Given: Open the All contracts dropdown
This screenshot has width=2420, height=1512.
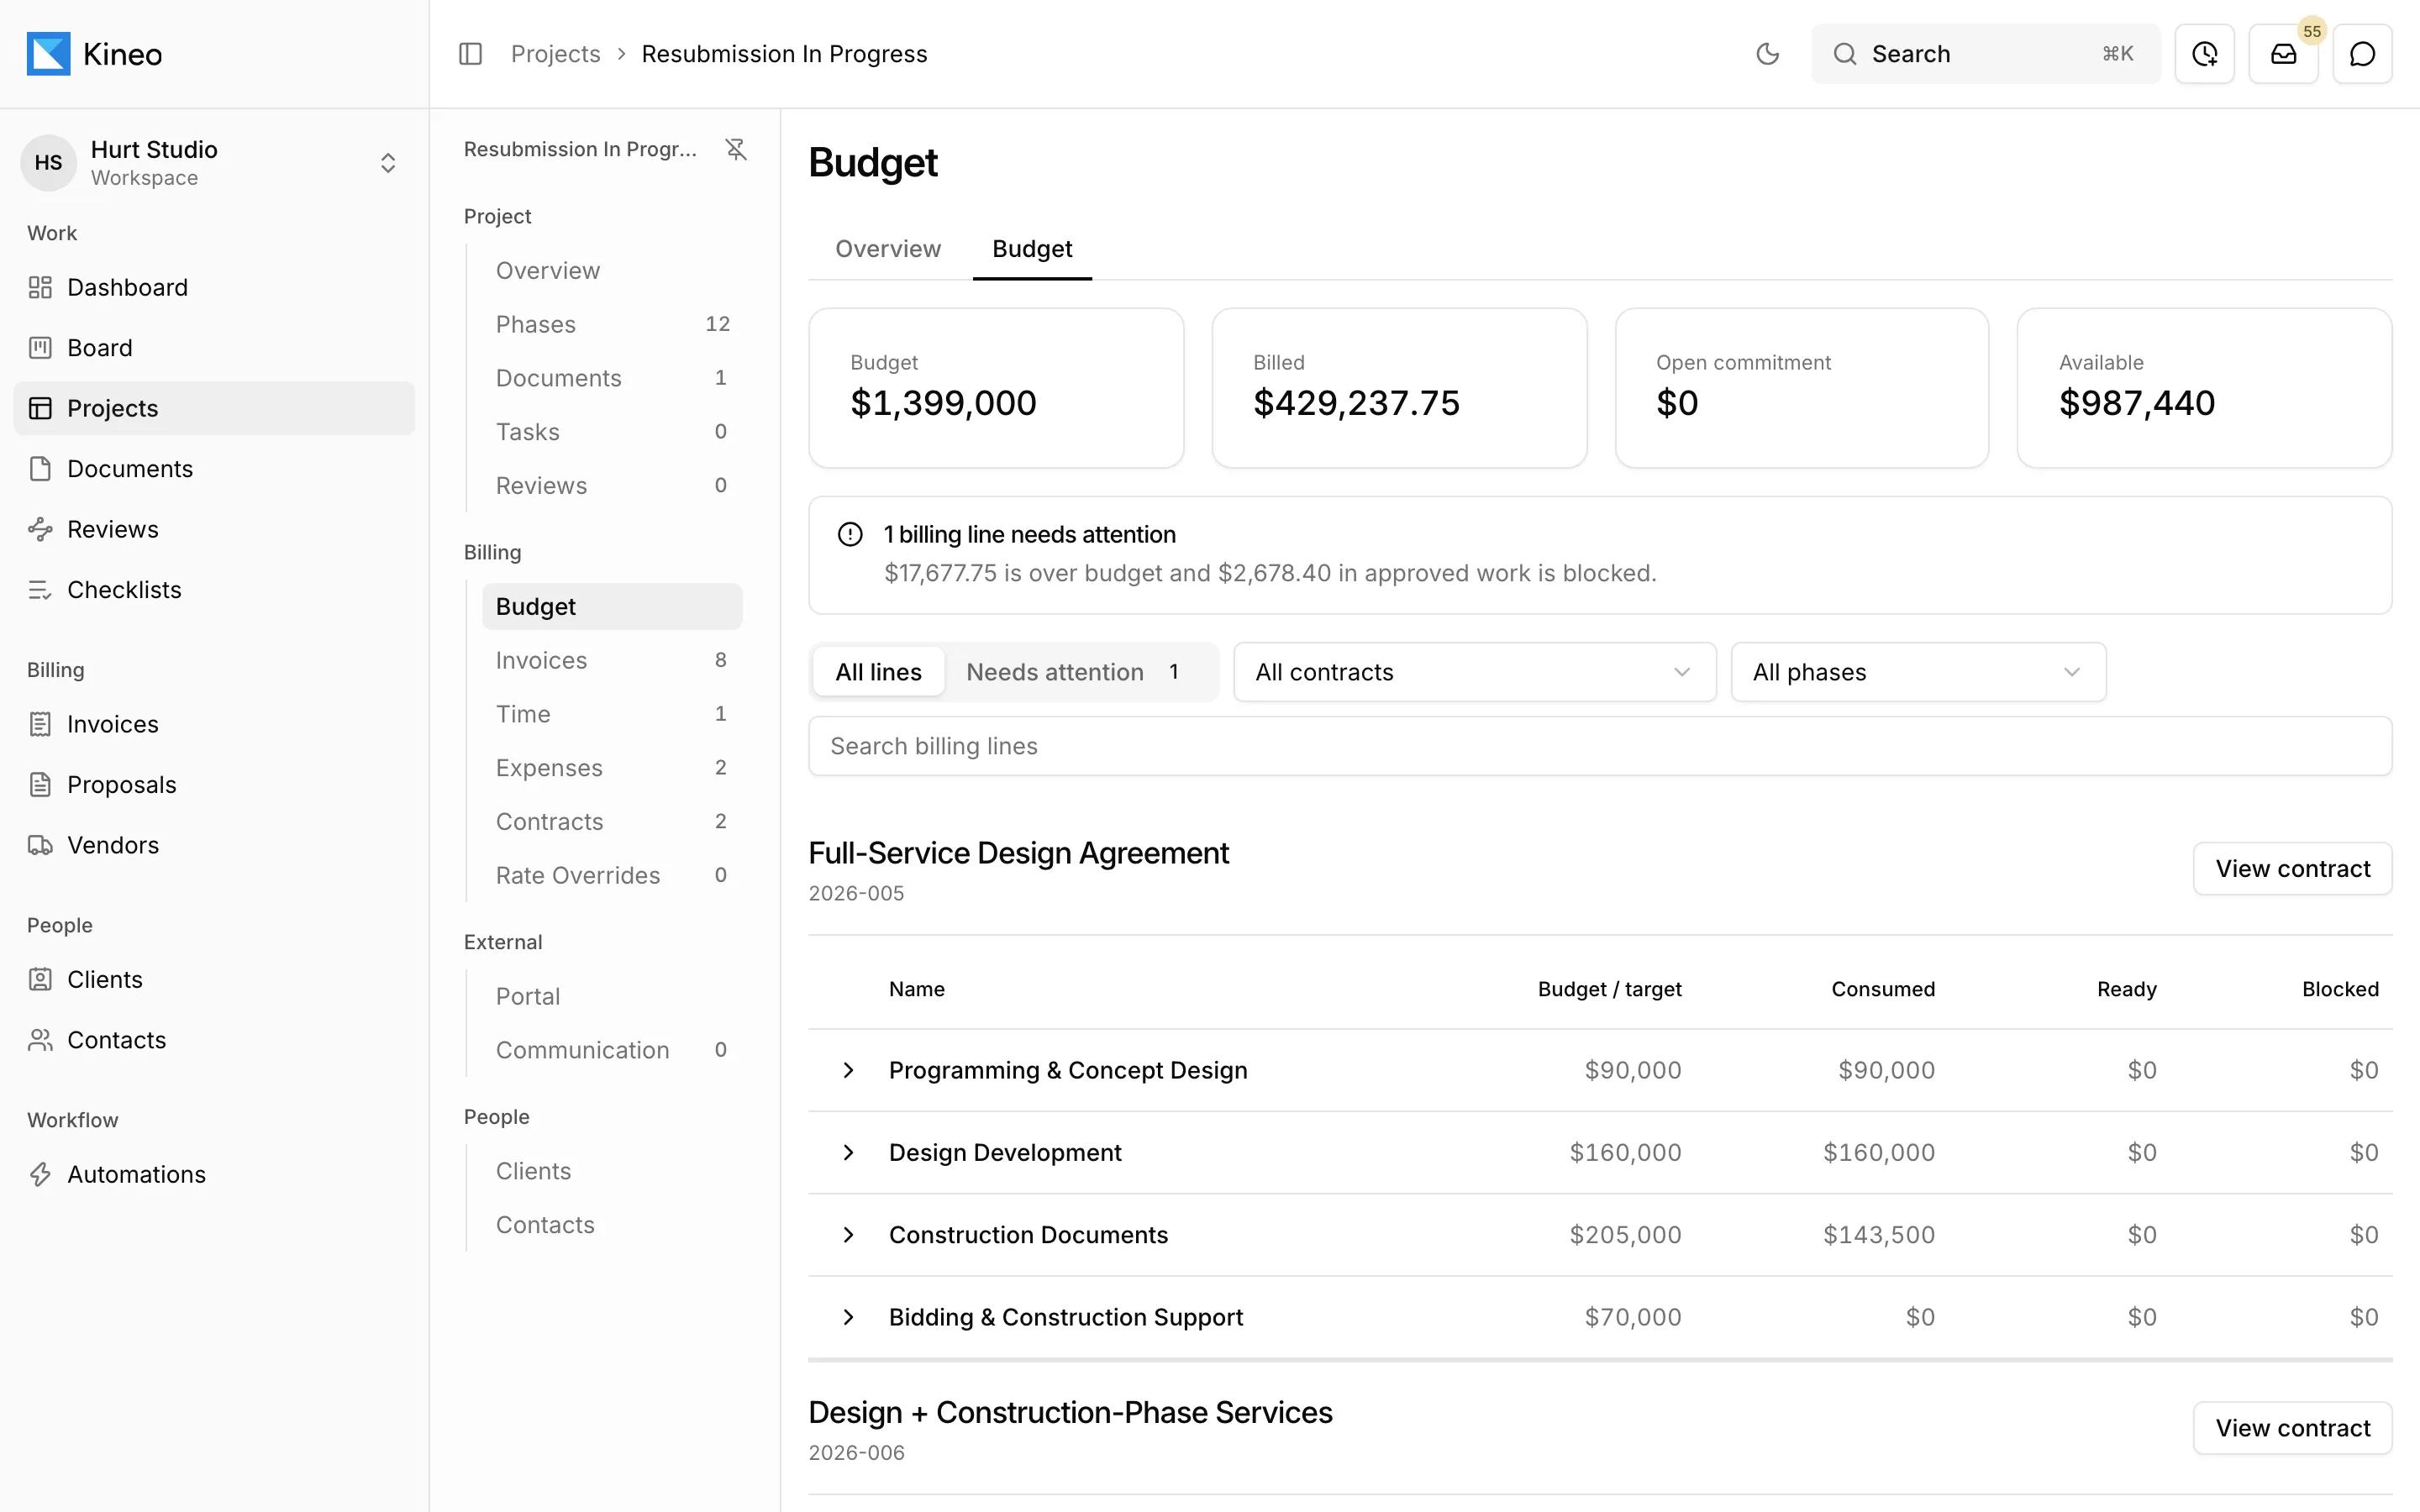Looking at the screenshot, I should coord(1474,672).
